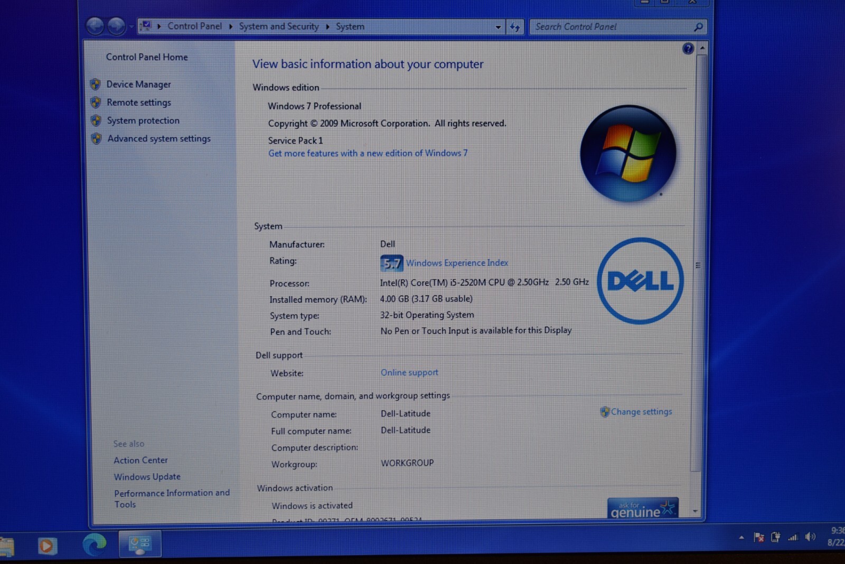Click Change settings link

click(x=641, y=412)
